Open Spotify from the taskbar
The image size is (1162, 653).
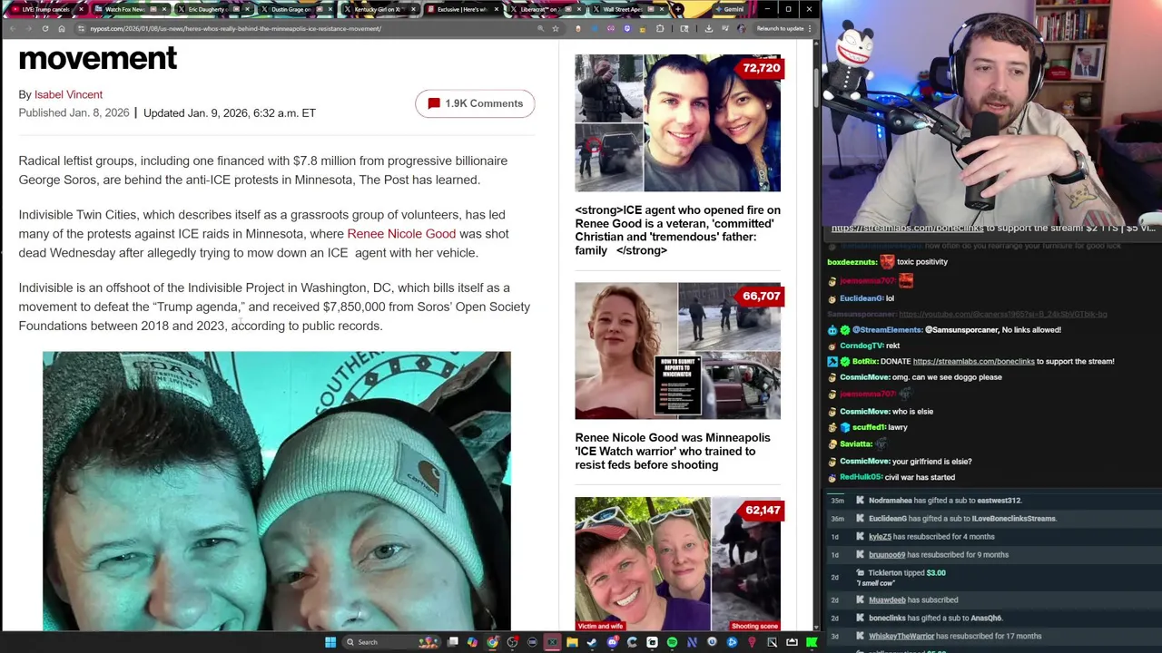(672, 642)
